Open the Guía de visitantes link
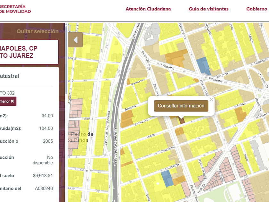The height and width of the screenshot is (202, 269). point(208,9)
